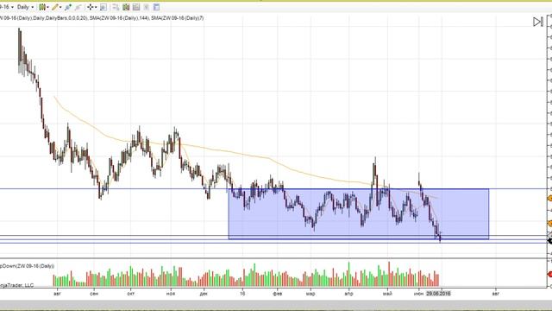Click the SMA(ZW 09-16 (Daily),7) chart label
This screenshot has height=311, width=552.
178,18
